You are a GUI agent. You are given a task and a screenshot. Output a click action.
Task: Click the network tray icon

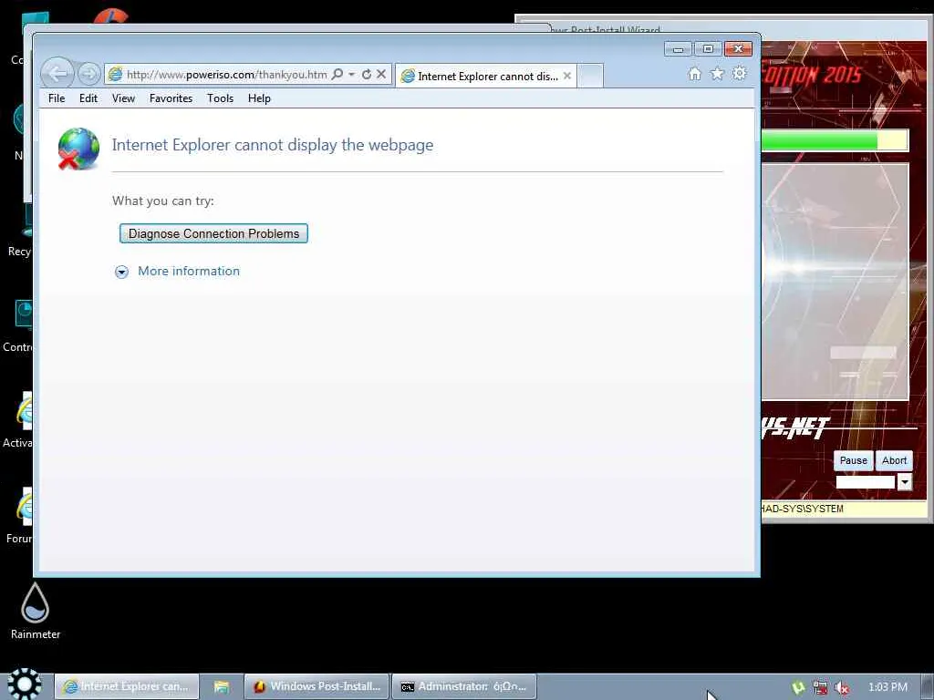coord(820,687)
